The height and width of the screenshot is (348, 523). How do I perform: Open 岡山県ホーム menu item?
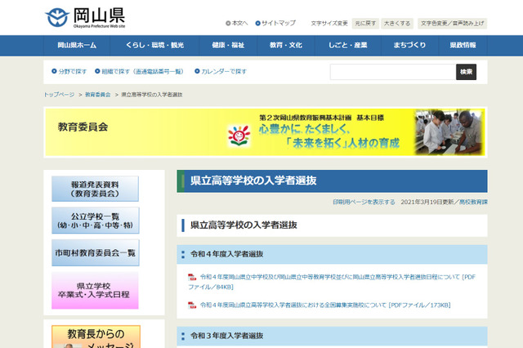pyautogui.click(x=77, y=45)
